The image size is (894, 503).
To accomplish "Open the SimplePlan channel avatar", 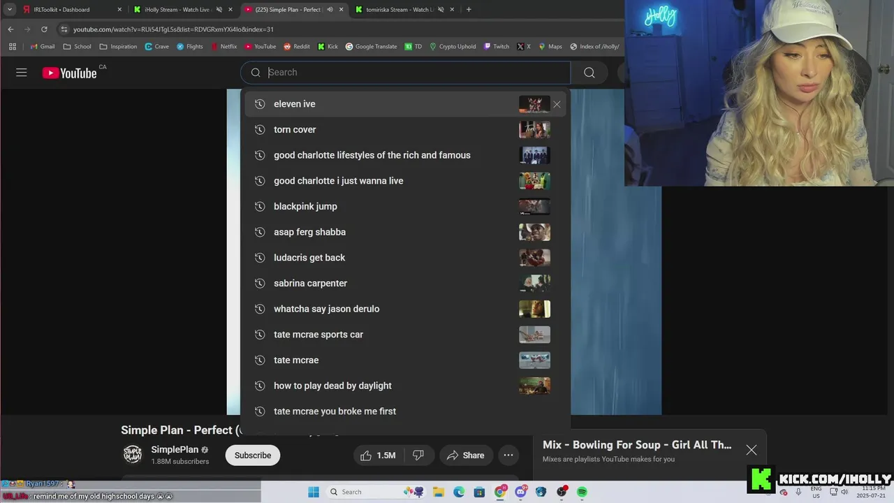I will (133, 455).
